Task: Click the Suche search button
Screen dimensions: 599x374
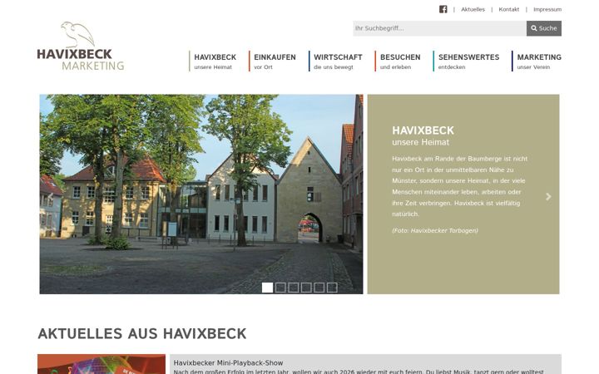Action: [543, 28]
